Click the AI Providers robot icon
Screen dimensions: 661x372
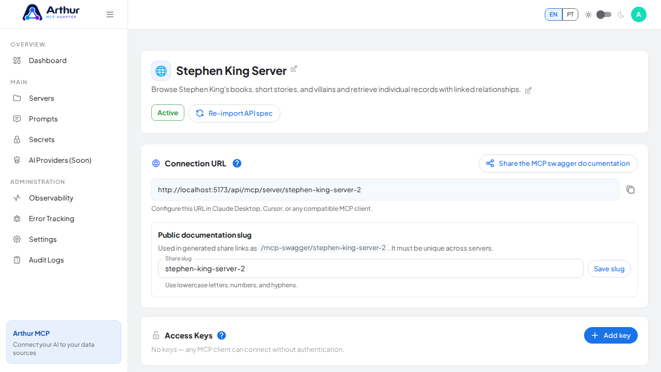[17, 160]
